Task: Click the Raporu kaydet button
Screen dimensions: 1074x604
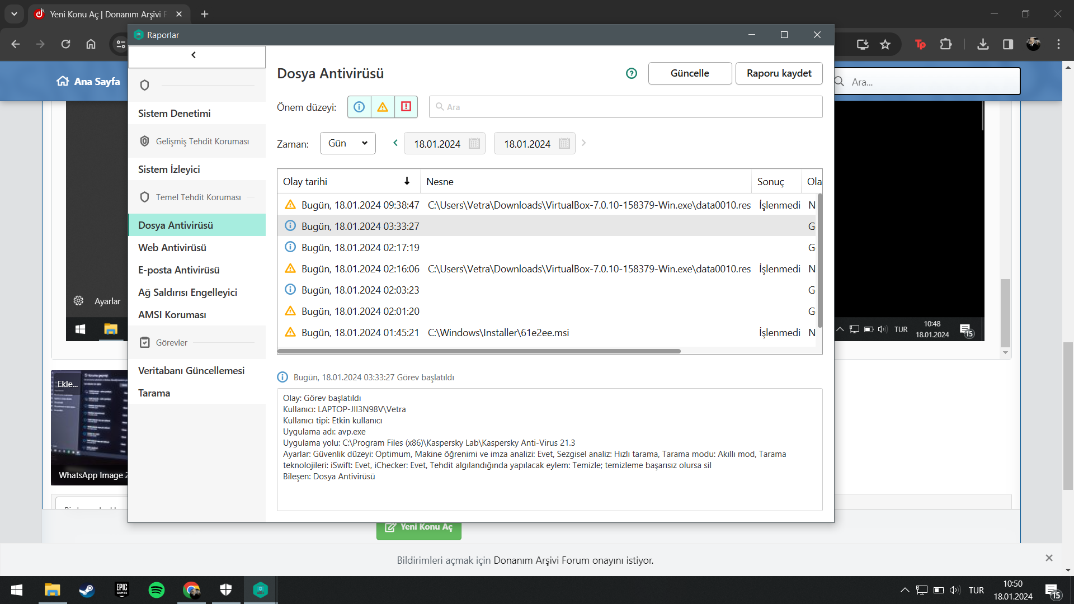Action: 779,73
